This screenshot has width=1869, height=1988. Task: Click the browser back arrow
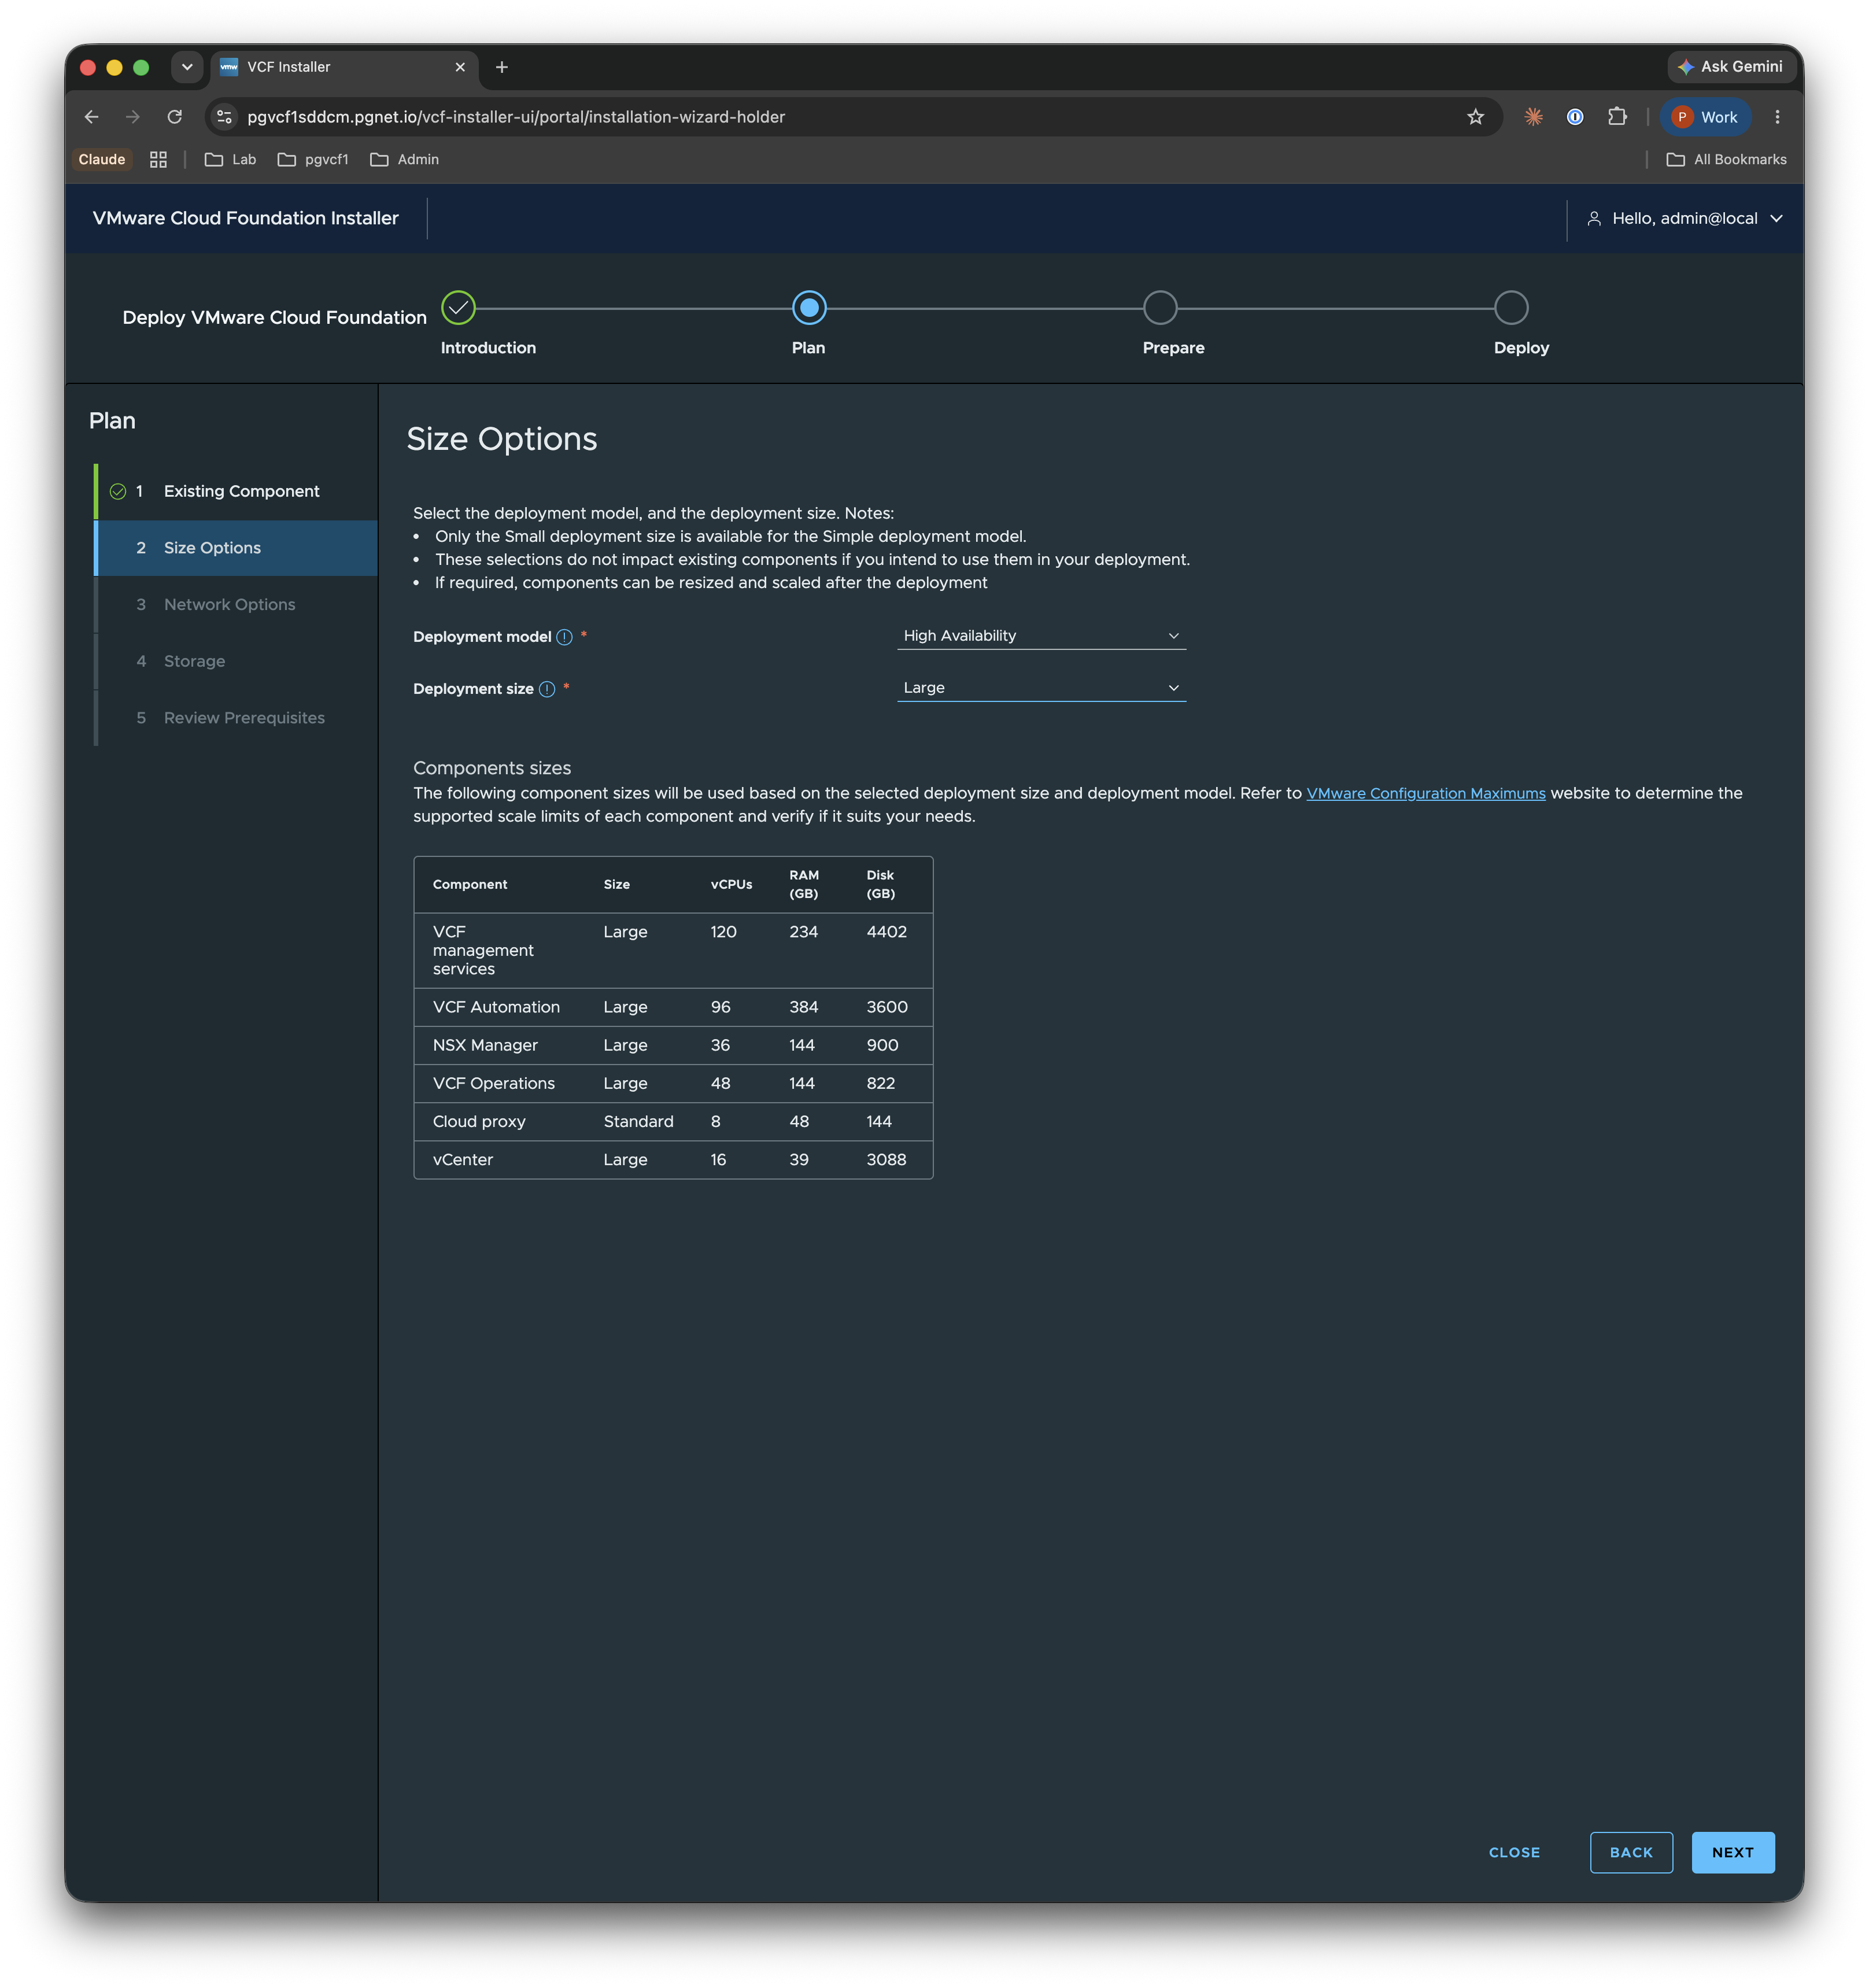(91, 117)
